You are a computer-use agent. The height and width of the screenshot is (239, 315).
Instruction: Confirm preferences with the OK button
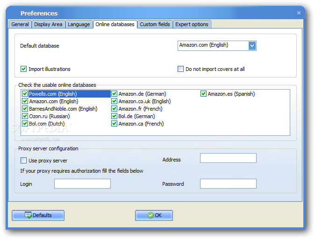pyautogui.click(x=154, y=215)
